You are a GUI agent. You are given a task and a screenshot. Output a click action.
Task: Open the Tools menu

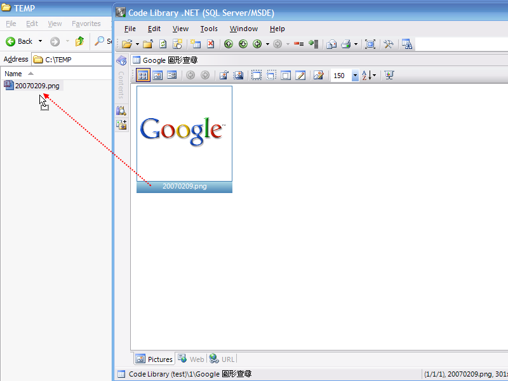209,29
